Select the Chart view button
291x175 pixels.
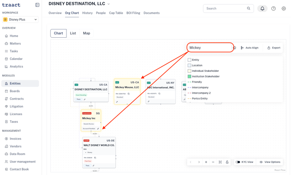(x=59, y=33)
